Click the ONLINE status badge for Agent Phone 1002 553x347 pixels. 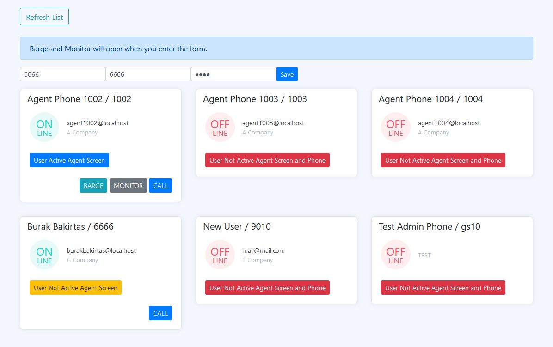(x=44, y=127)
